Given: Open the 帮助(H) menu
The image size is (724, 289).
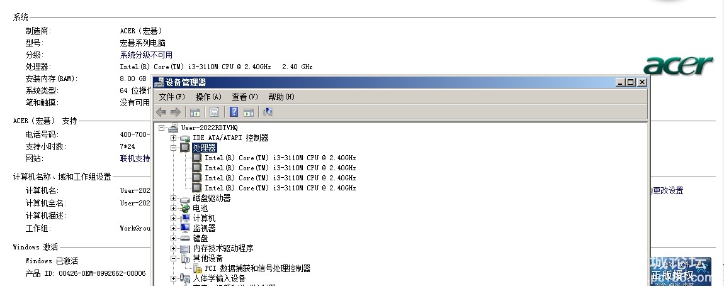Looking at the screenshot, I should click(x=281, y=97).
